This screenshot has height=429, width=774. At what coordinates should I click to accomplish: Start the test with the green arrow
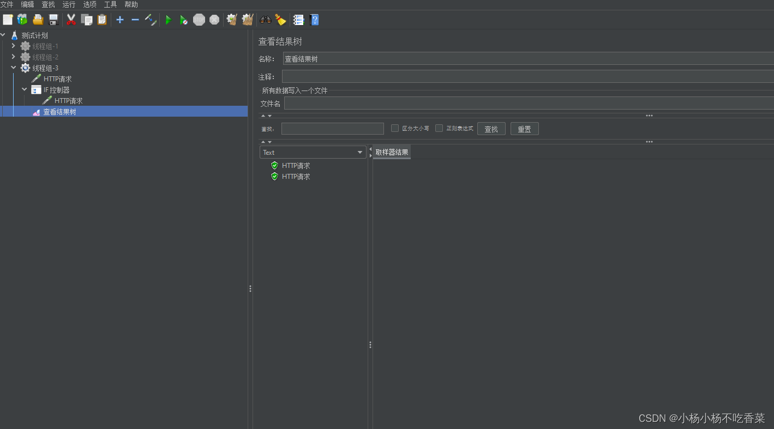(169, 20)
